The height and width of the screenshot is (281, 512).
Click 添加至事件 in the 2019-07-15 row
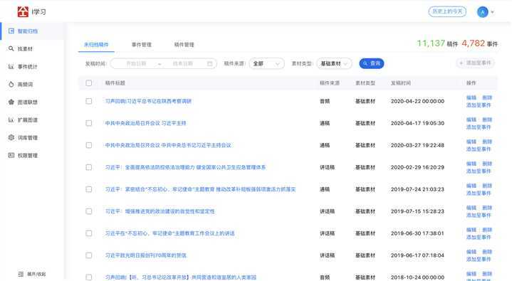479,215
